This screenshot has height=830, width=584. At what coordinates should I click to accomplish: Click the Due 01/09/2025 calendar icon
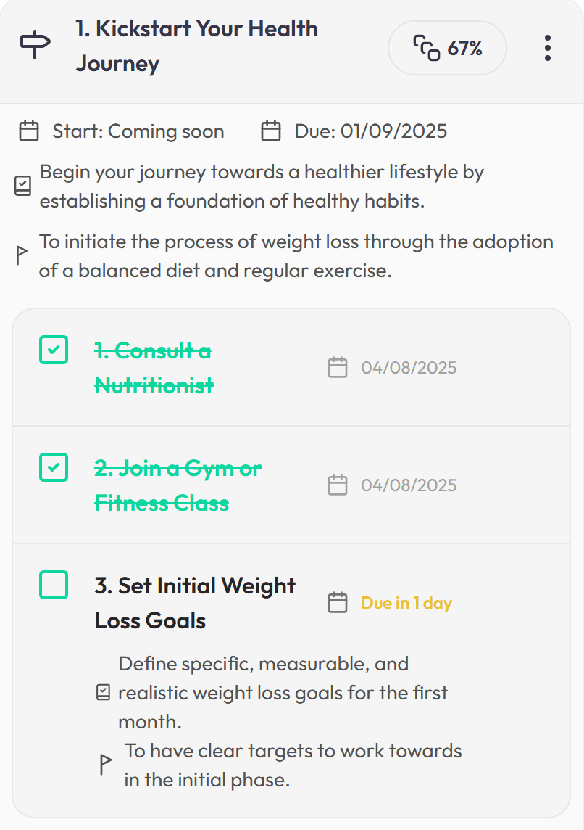coord(270,131)
